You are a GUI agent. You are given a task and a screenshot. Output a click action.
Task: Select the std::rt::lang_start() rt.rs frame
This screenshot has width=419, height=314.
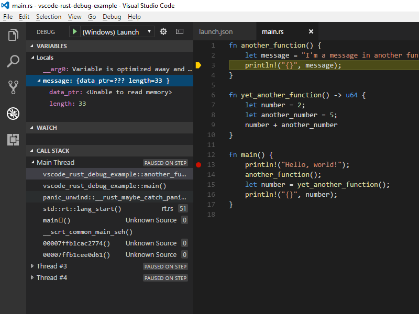82,209
